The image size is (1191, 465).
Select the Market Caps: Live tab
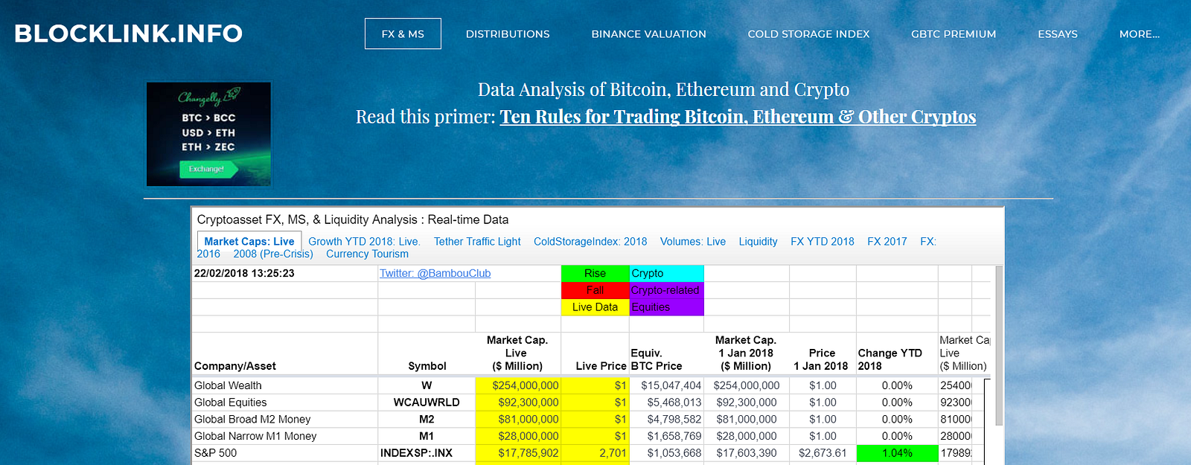coord(249,241)
